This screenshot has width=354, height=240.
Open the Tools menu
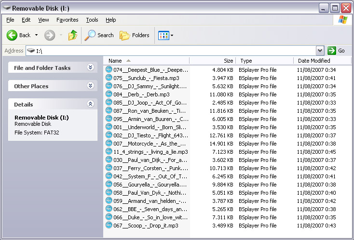(x=92, y=20)
